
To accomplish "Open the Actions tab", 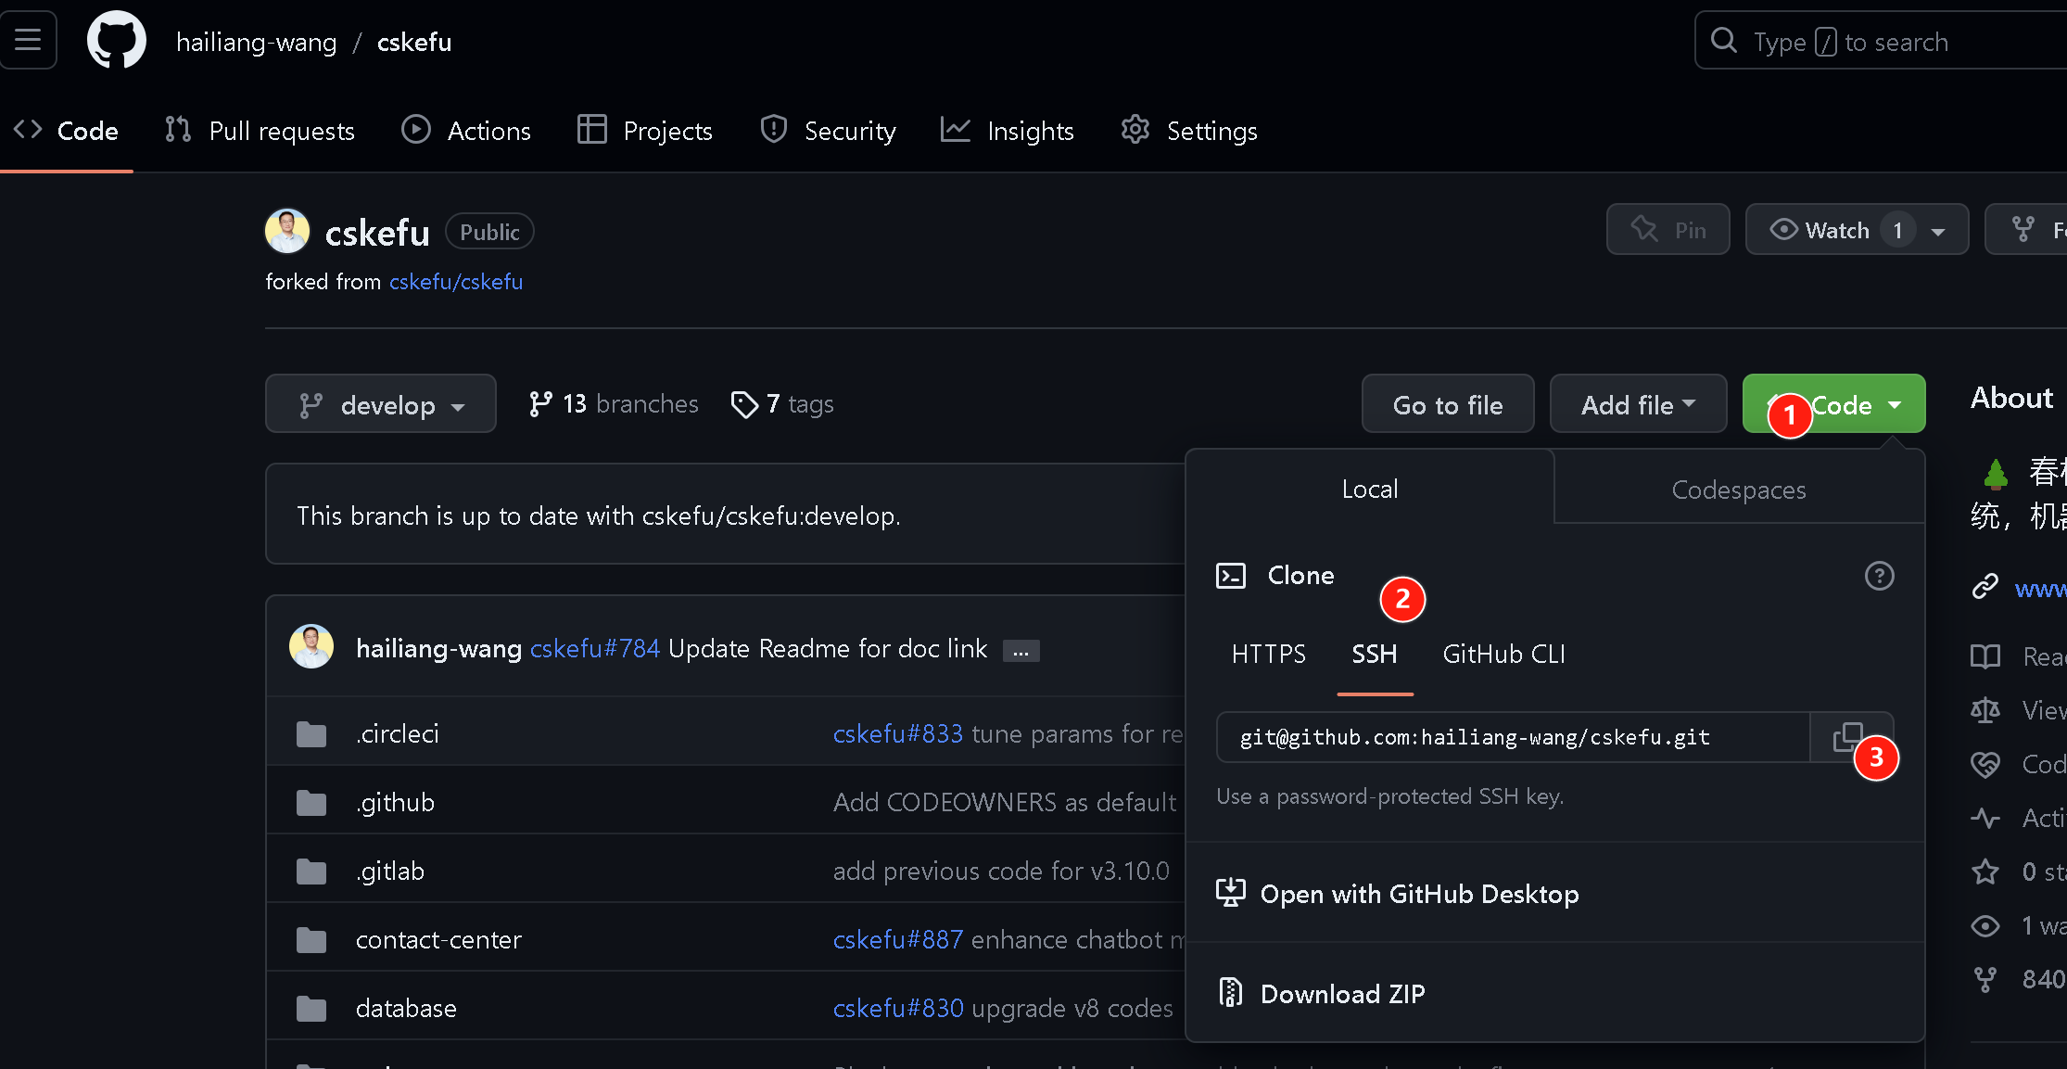I will point(466,131).
